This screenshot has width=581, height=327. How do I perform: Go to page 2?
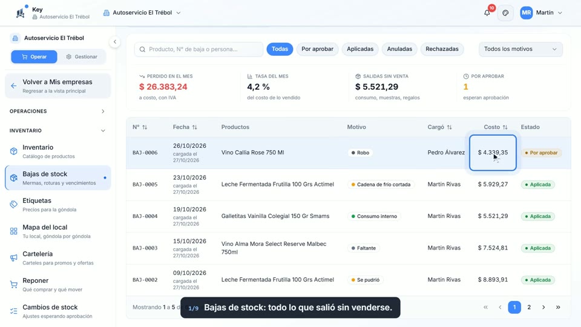pos(529,308)
